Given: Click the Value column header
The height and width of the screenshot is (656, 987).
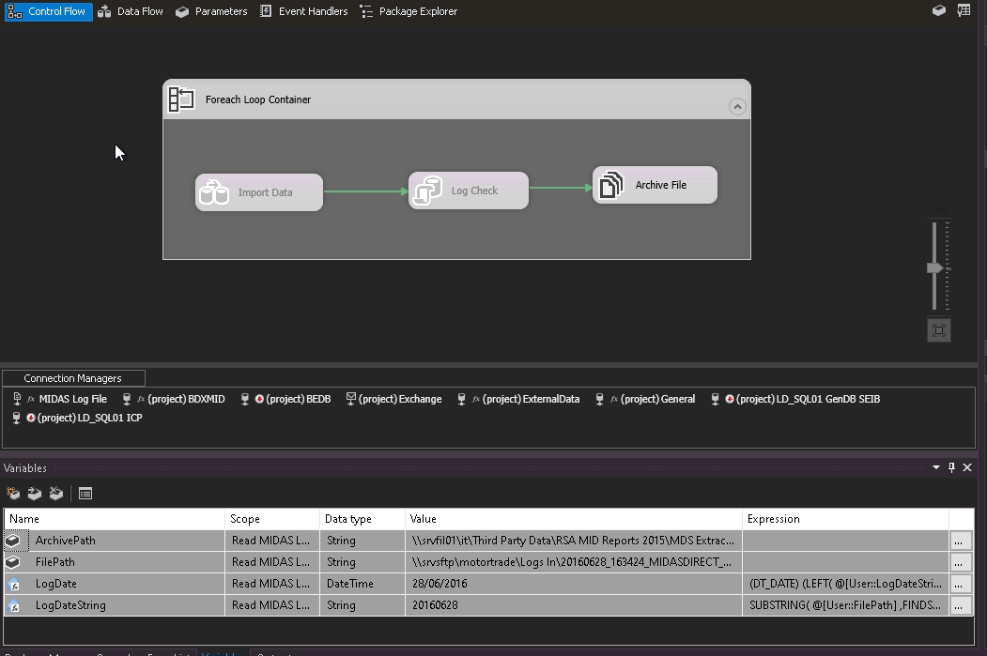Looking at the screenshot, I should pyautogui.click(x=574, y=519).
